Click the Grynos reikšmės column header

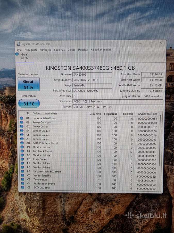(x=147, y=114)
